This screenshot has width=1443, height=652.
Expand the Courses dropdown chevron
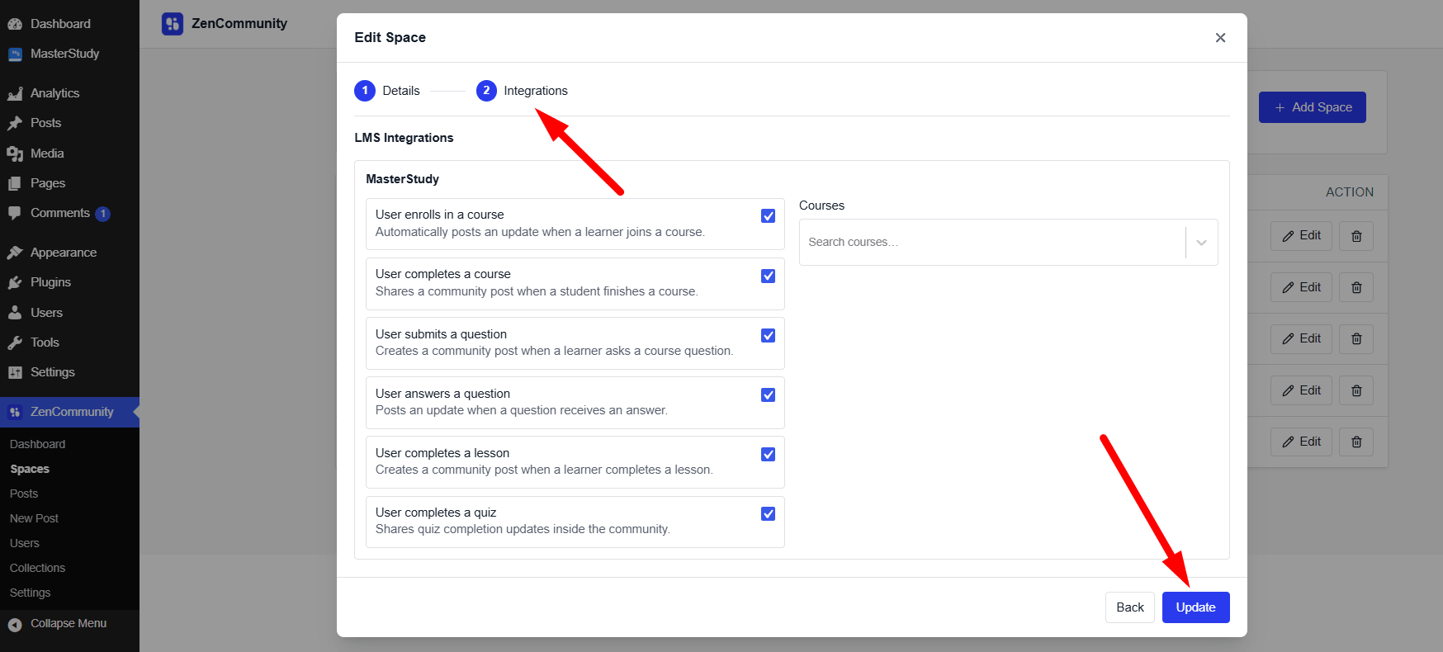point(1201,243)
